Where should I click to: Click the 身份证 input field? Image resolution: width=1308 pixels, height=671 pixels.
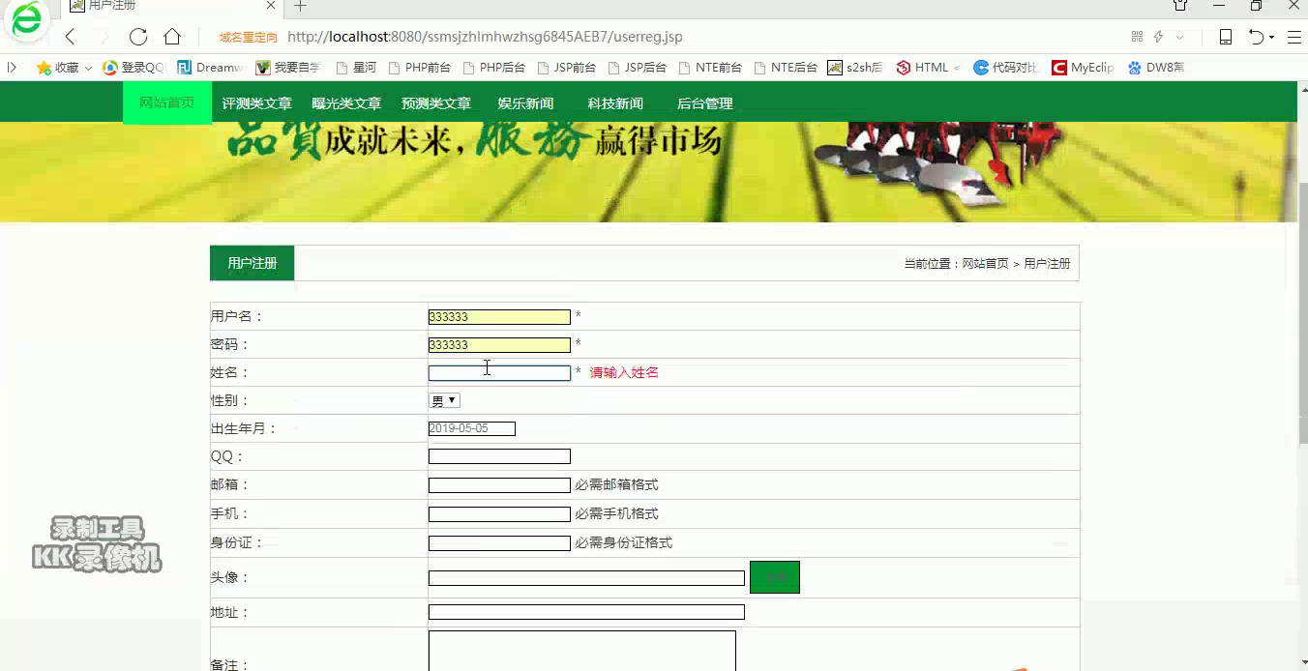pos(499,543)
